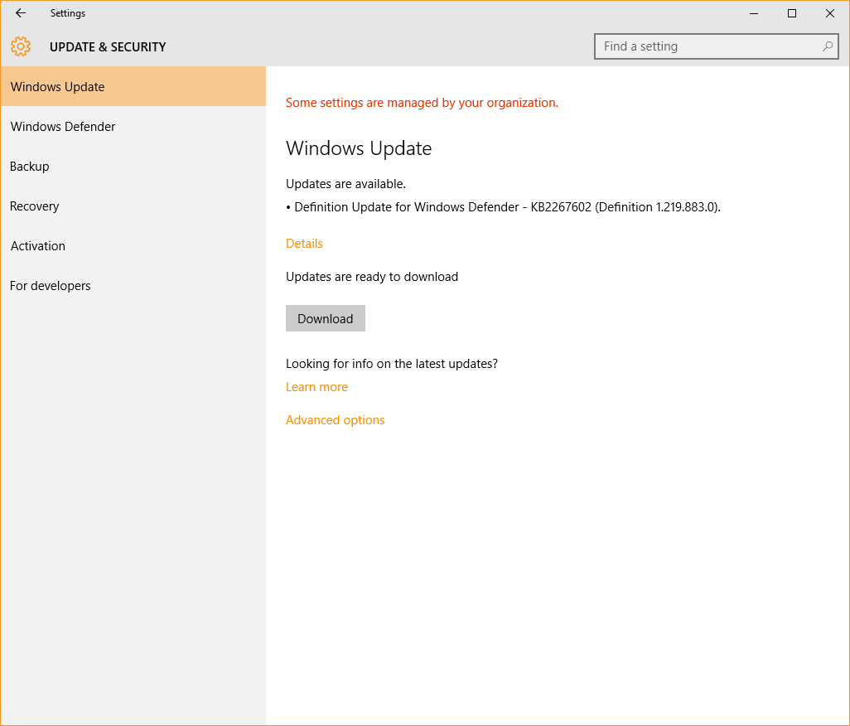
Task: Click the orange Settings gear icon
Action: (21, 46)
